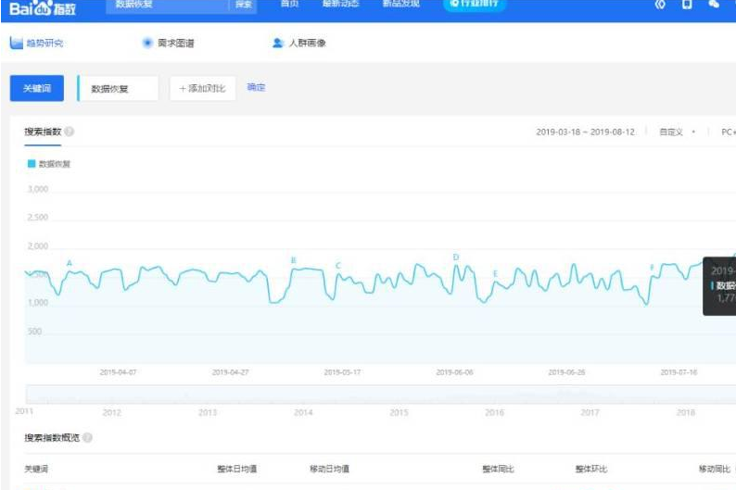Click 2014 on the year timeline
The width and height of the screenshot is (736, 490).
(303, 412)
